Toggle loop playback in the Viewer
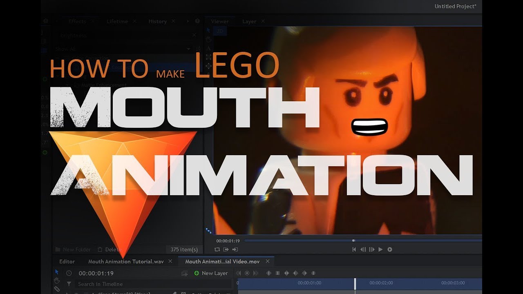This screenshot has width=523, height=294. [217, 249]
